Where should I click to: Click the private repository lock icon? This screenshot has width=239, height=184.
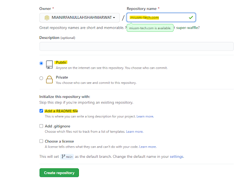tap(49, 80)
